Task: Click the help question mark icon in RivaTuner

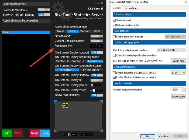Action: [x=95, y=3]
